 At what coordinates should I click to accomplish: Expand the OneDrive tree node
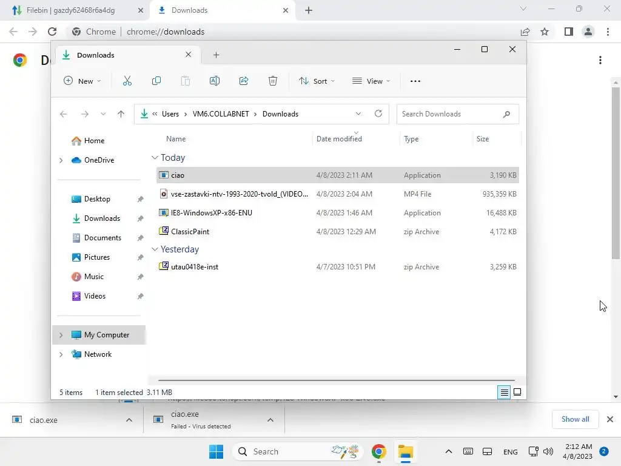pyautogui.click(x=61, y=160)
